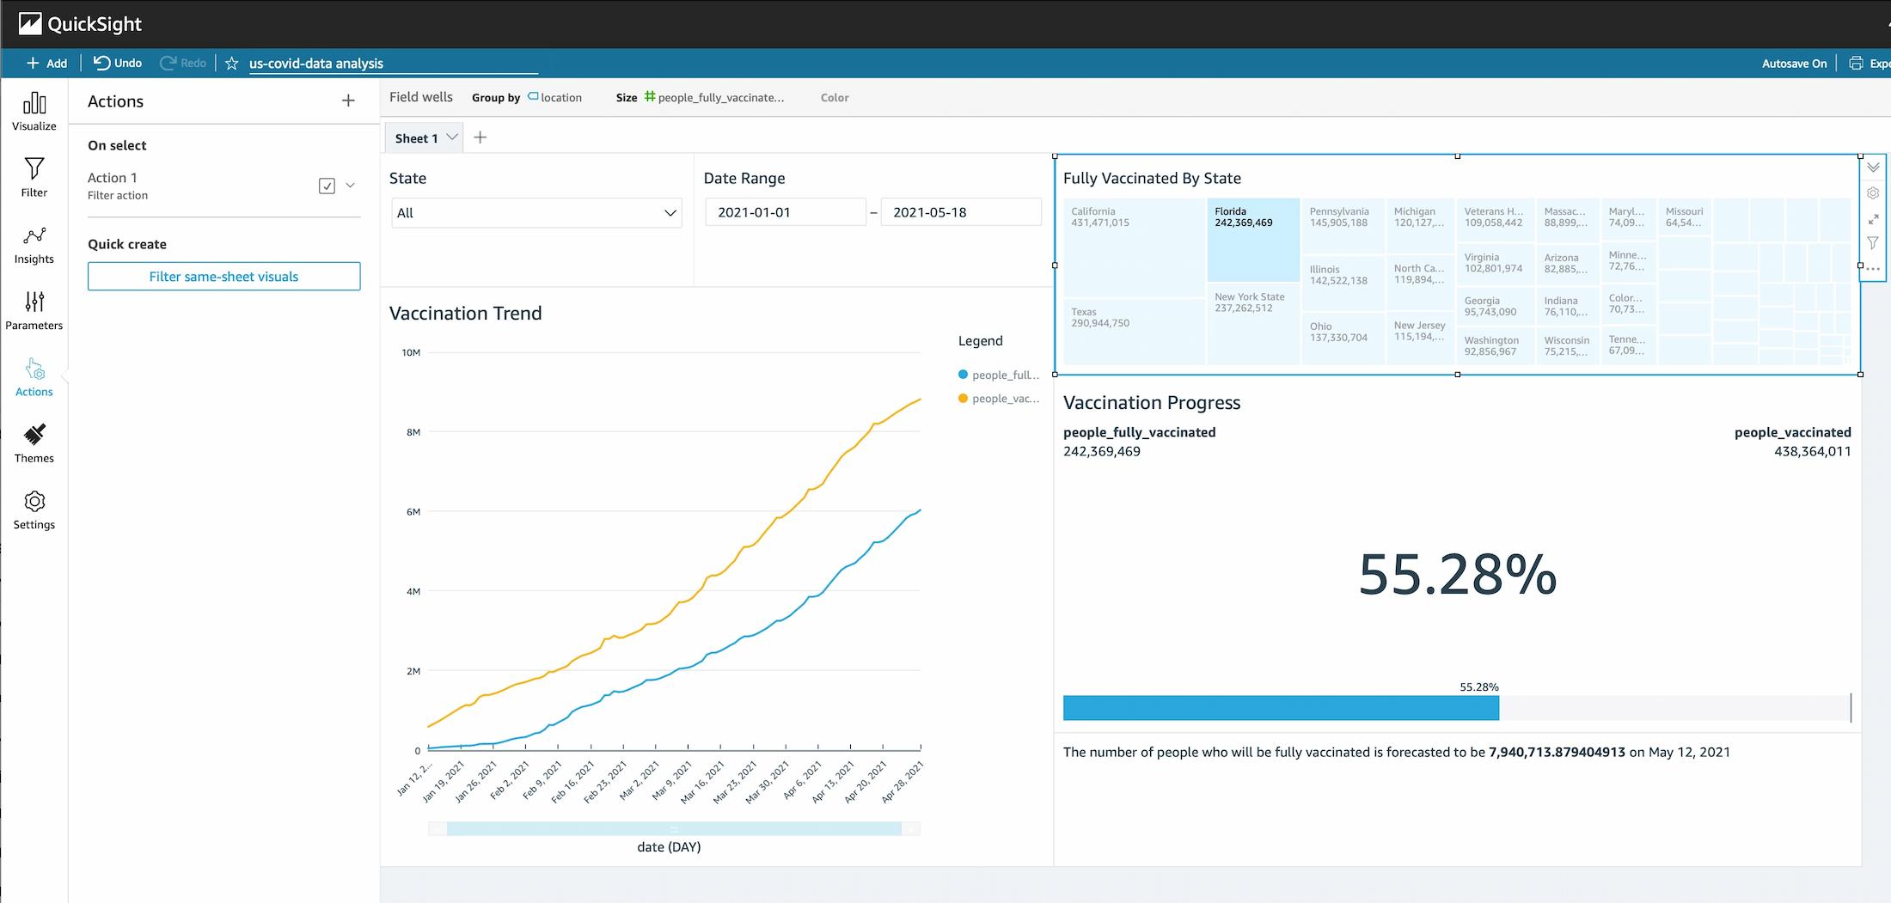Click Filter same-sheet visuals button
Viewport: 1891px width, 903px height.
click(223, 277)
